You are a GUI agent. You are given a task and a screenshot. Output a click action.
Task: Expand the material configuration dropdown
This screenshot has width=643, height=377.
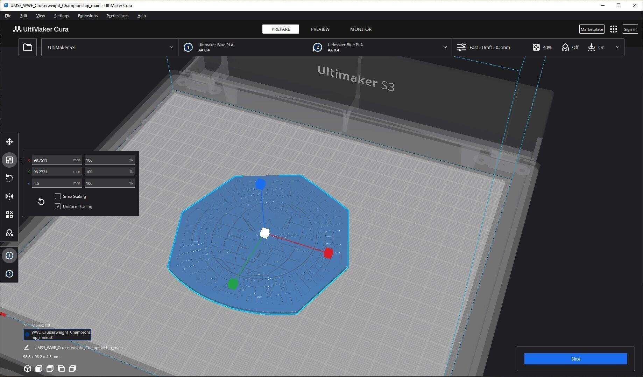coord(445,47)
